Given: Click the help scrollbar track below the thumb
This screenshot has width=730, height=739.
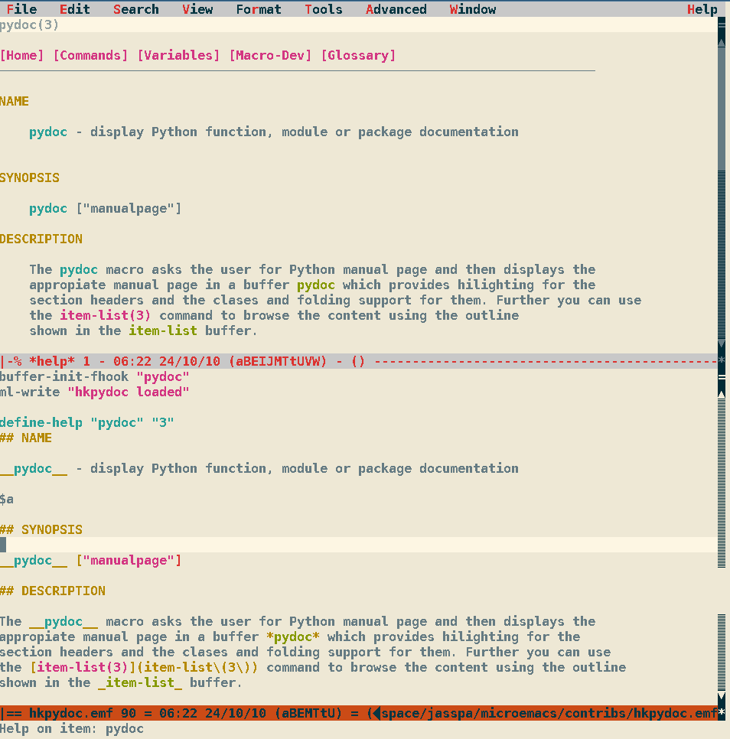Looking at the screenshot, I should [722, 255].
